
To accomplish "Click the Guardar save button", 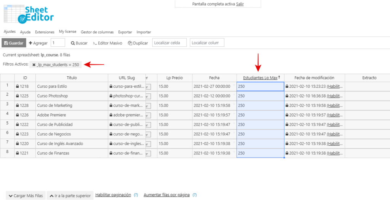I will point(14,43).
